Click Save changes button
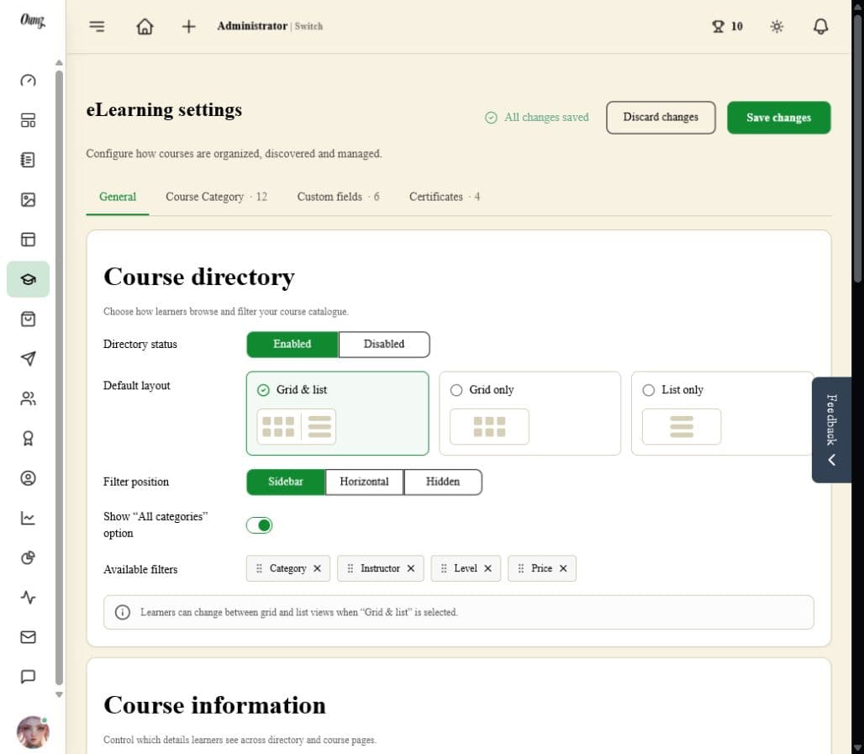 (x=778, y=118)
